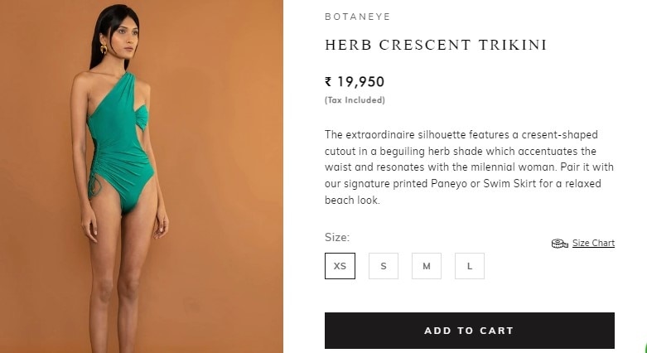Click the rupee symbol before the price
Viewport: 647px width, 353px height.
(x=328, y=82)
